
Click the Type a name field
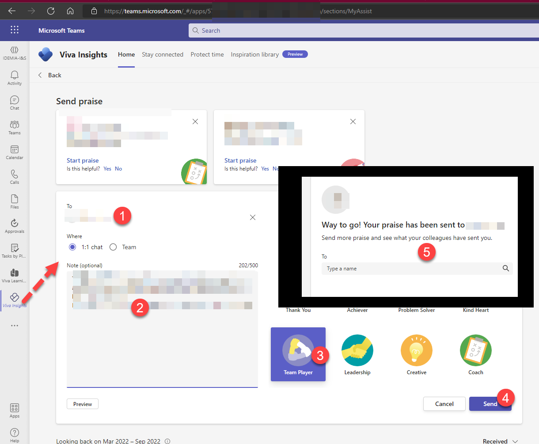point(417,269)
